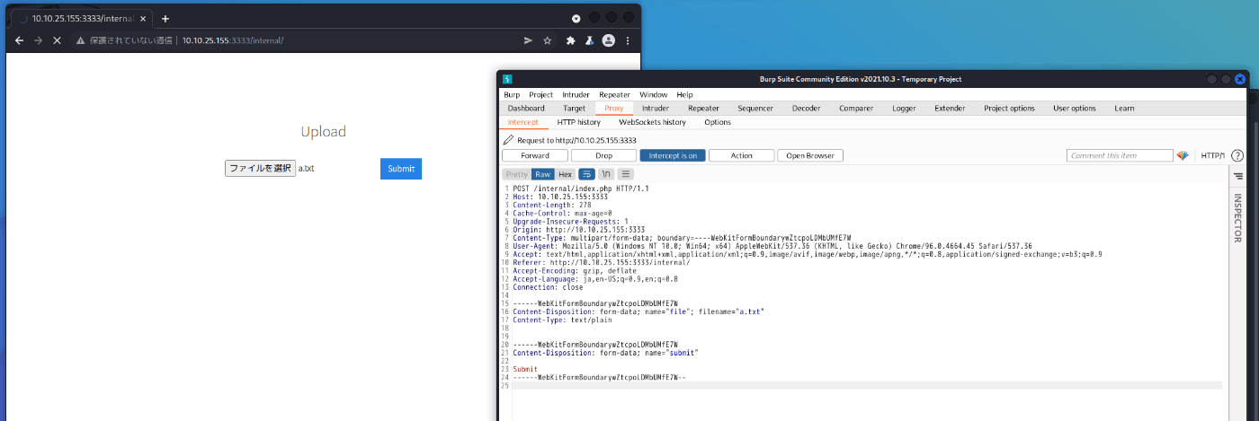Screen dimensions: 1259x421
Task: Switch to the Sequencer tab
Action: [755, 108]
